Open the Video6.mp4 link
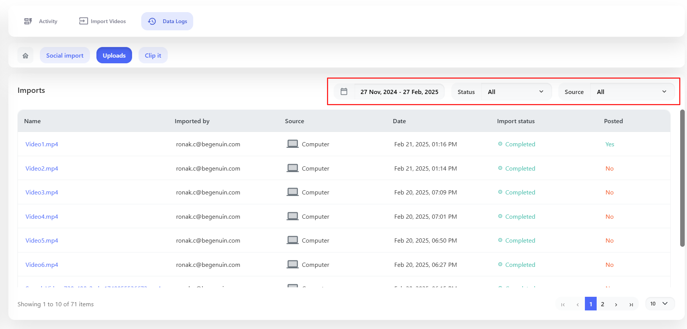This screenshot has width=687, height=329. [42, 265]
